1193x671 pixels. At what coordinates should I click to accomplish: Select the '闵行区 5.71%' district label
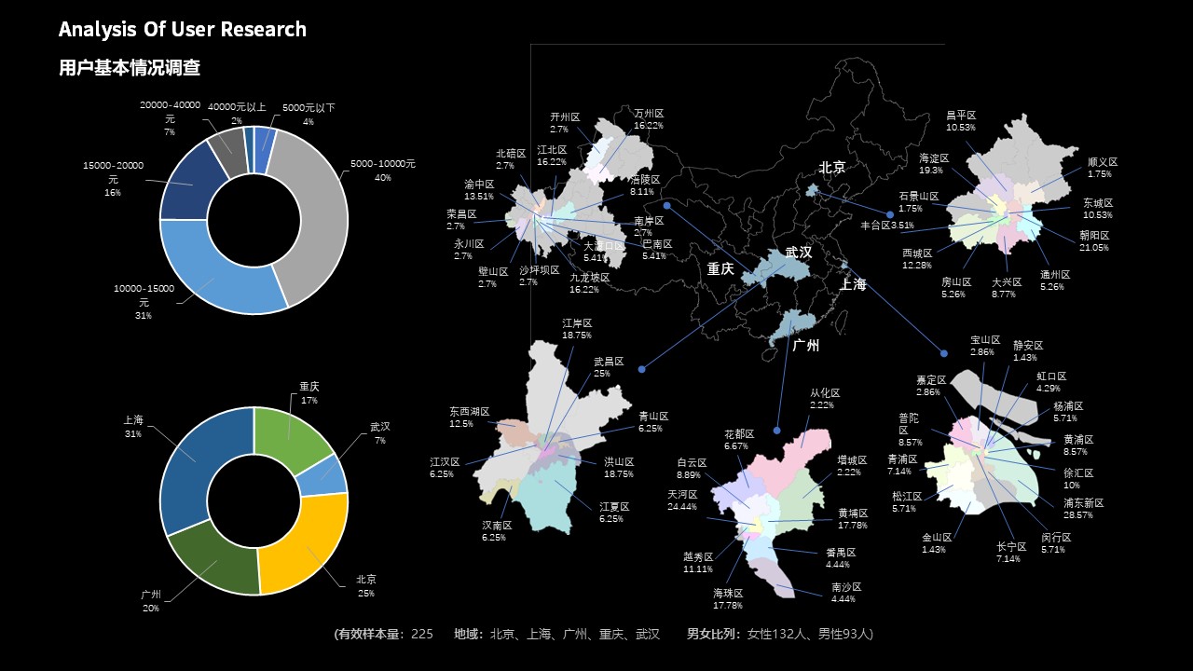point(1056,543)
